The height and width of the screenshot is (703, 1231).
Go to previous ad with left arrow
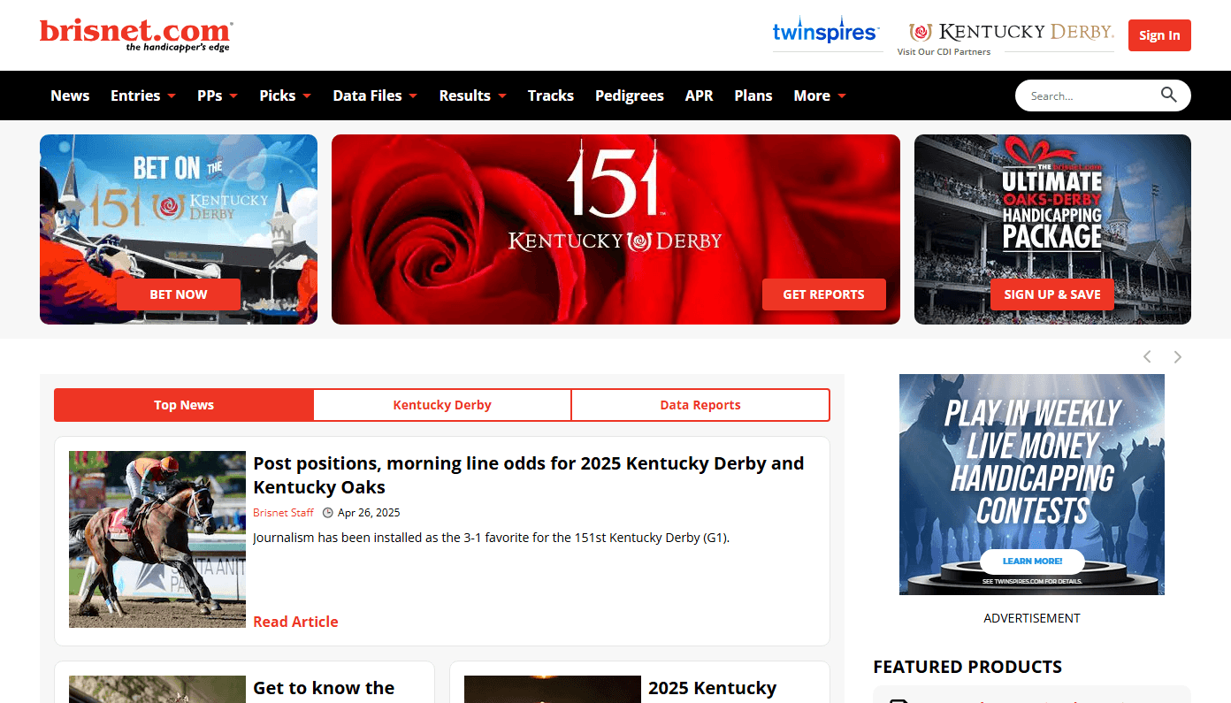pyautogui.click(x=1147, y=356)
